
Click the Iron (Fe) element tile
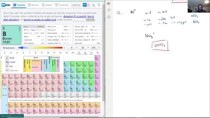pyautogui.click(x=35, y=77)
